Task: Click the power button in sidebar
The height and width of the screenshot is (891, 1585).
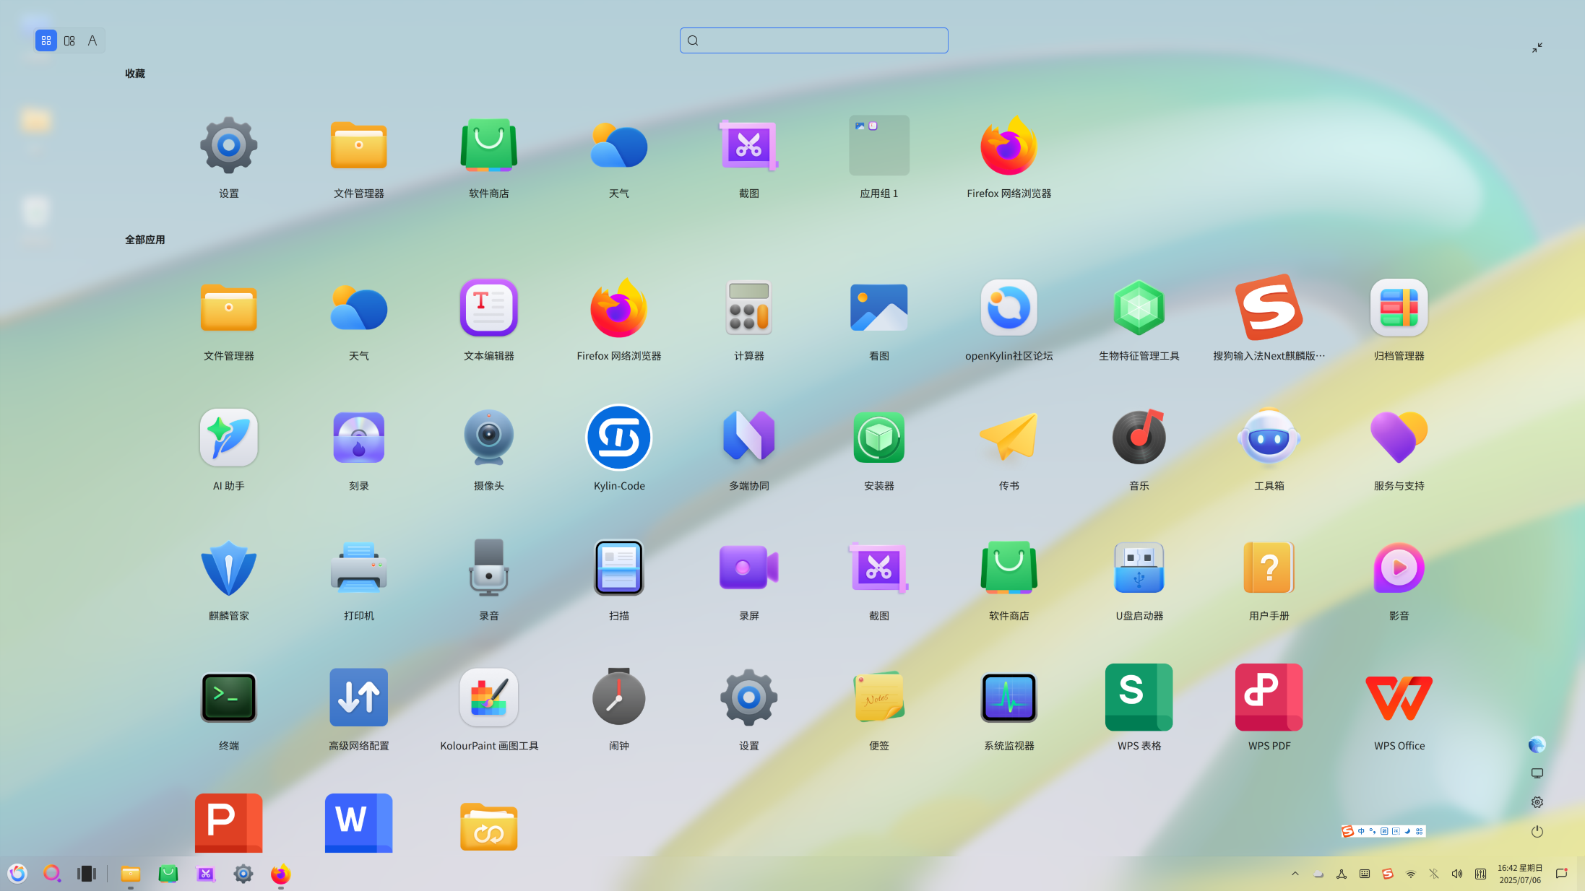Action: pyautogui.click(x=1537, y=832)
